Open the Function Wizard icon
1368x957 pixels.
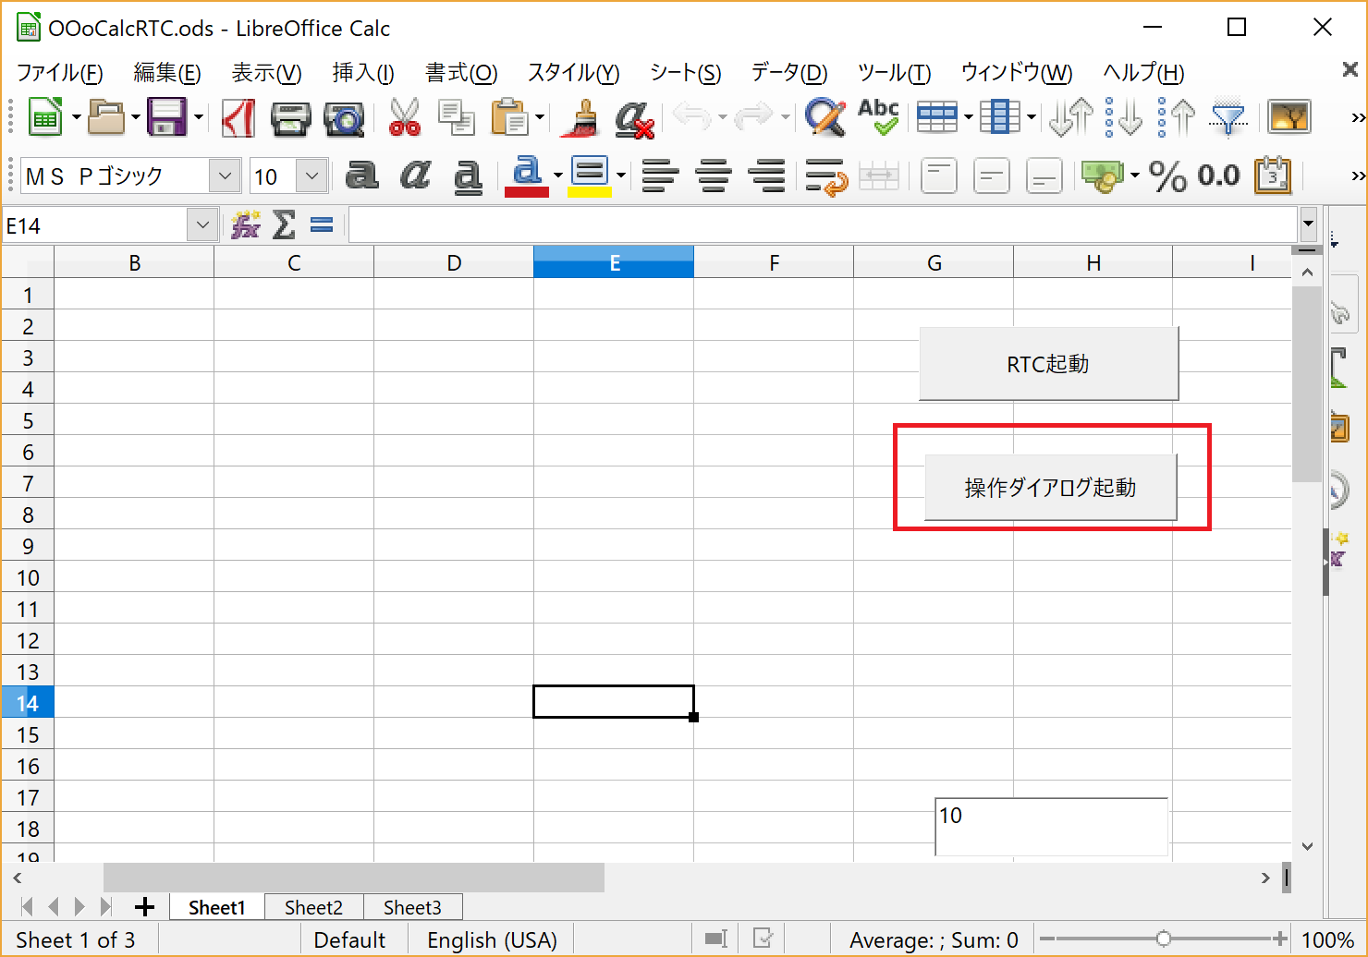click(x=246, y=224)
